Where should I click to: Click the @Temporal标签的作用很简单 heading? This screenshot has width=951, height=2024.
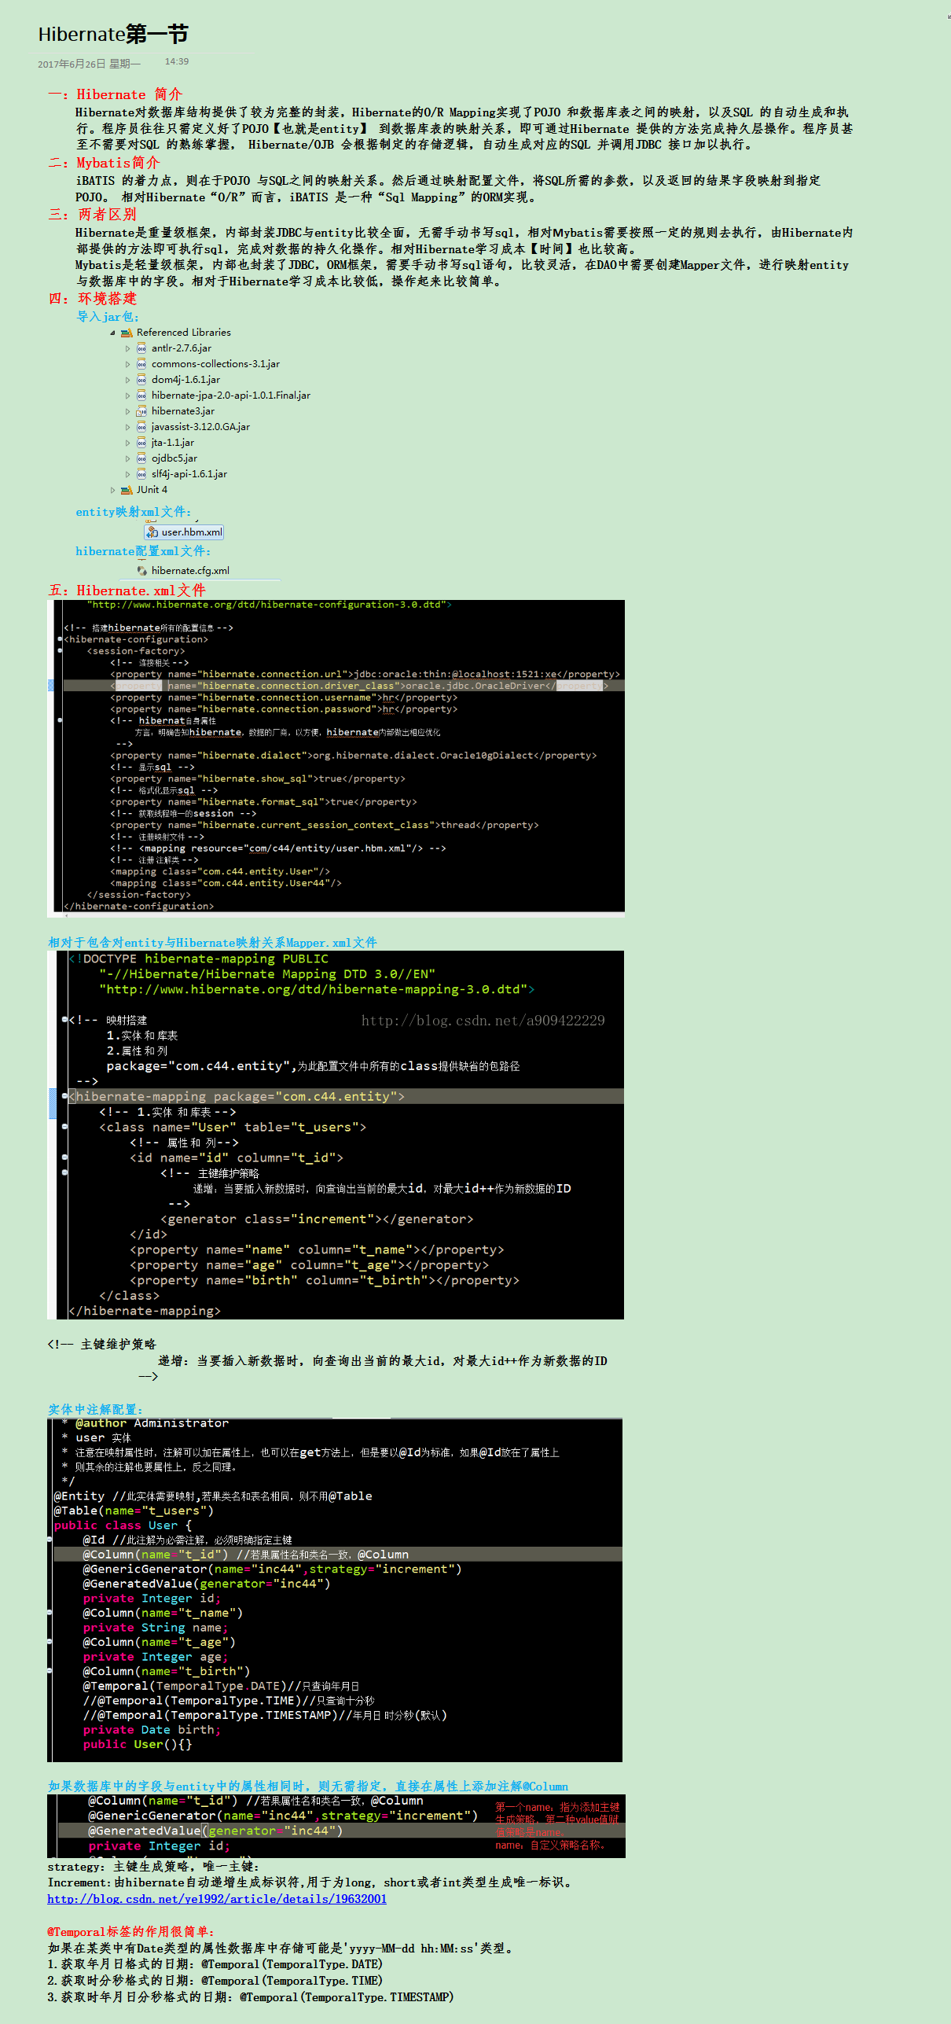click(130, 1932)
